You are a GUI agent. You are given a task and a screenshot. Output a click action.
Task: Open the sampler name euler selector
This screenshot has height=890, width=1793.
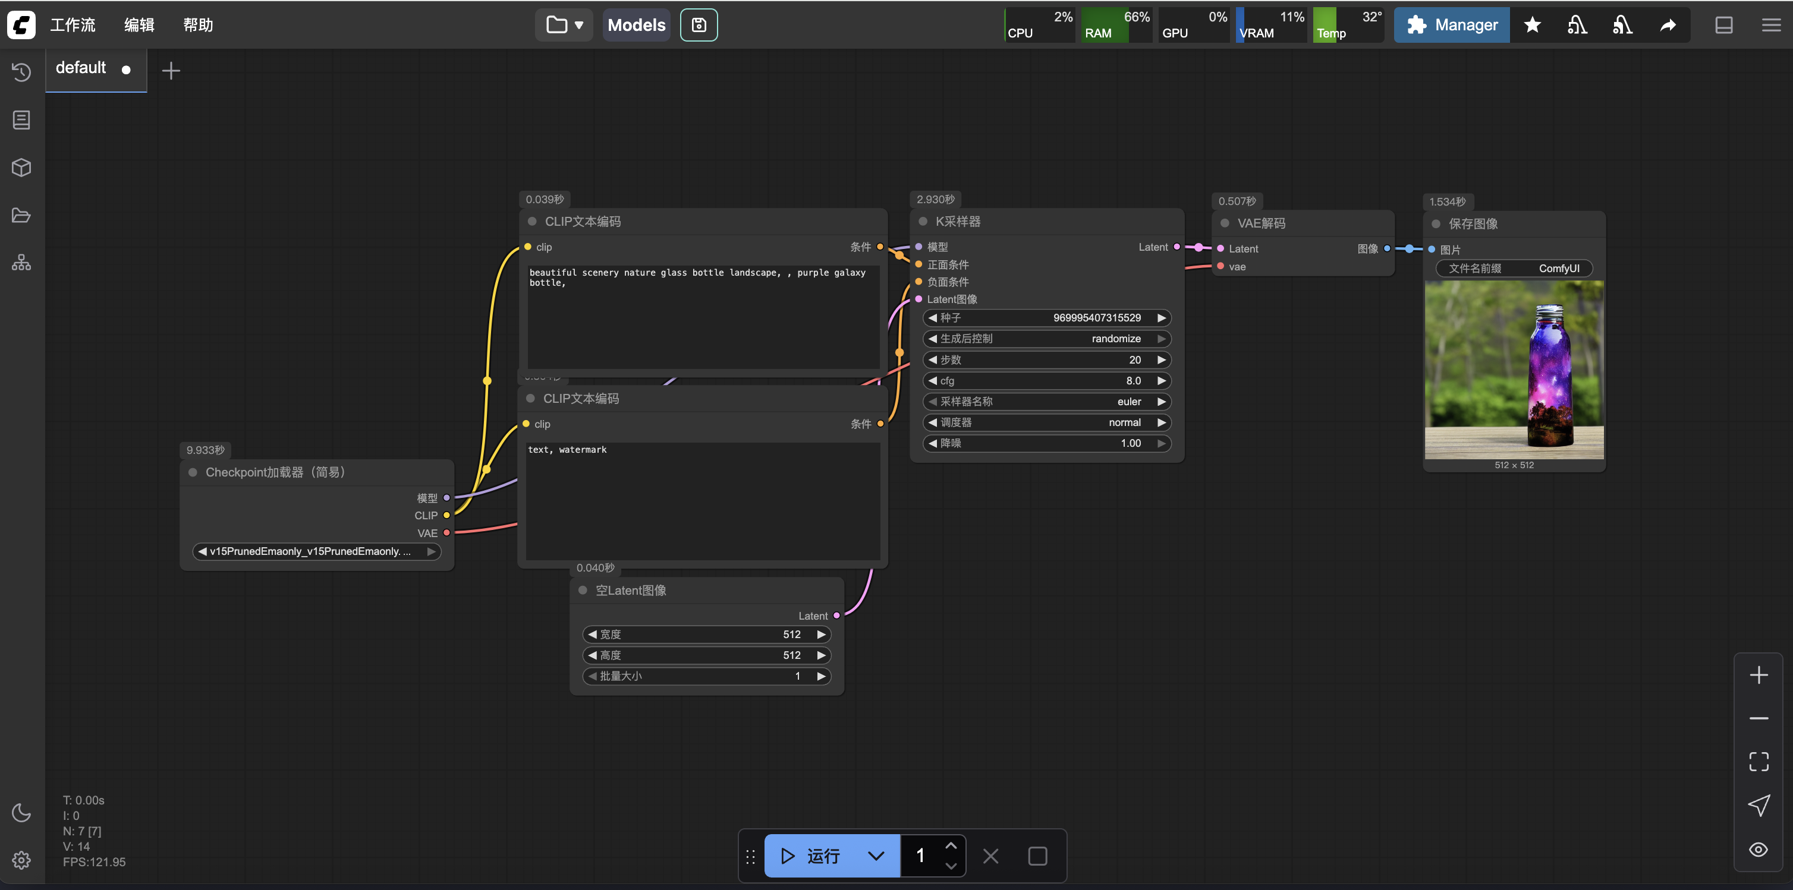[1046, 402]
